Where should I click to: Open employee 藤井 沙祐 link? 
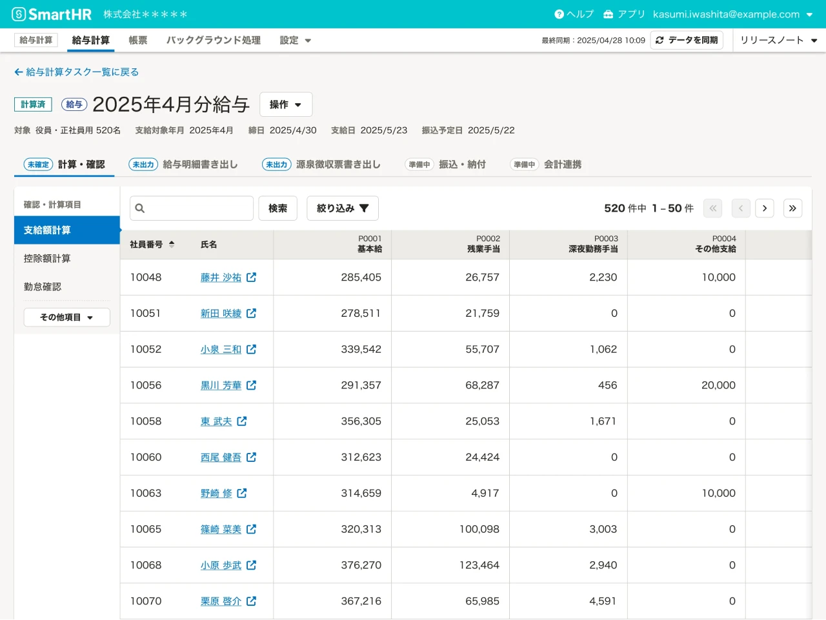220,277
